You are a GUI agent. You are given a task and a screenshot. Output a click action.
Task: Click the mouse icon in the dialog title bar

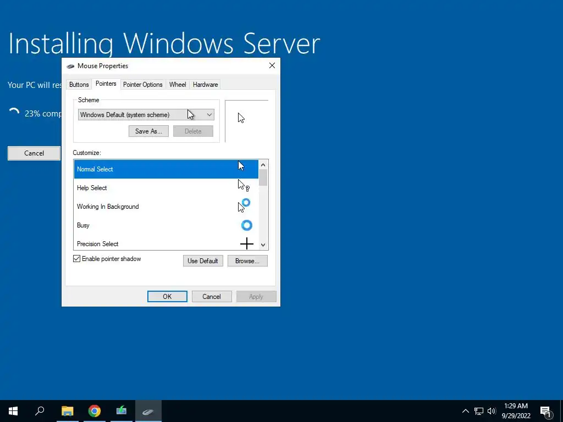pyautogui.click(x=70, y=66)
